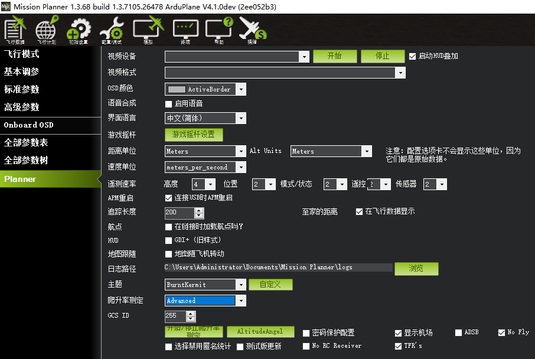Click the 追踪长度 field showing 200
This screenshot has width=535, height=359.
click(x=180, y=213)
